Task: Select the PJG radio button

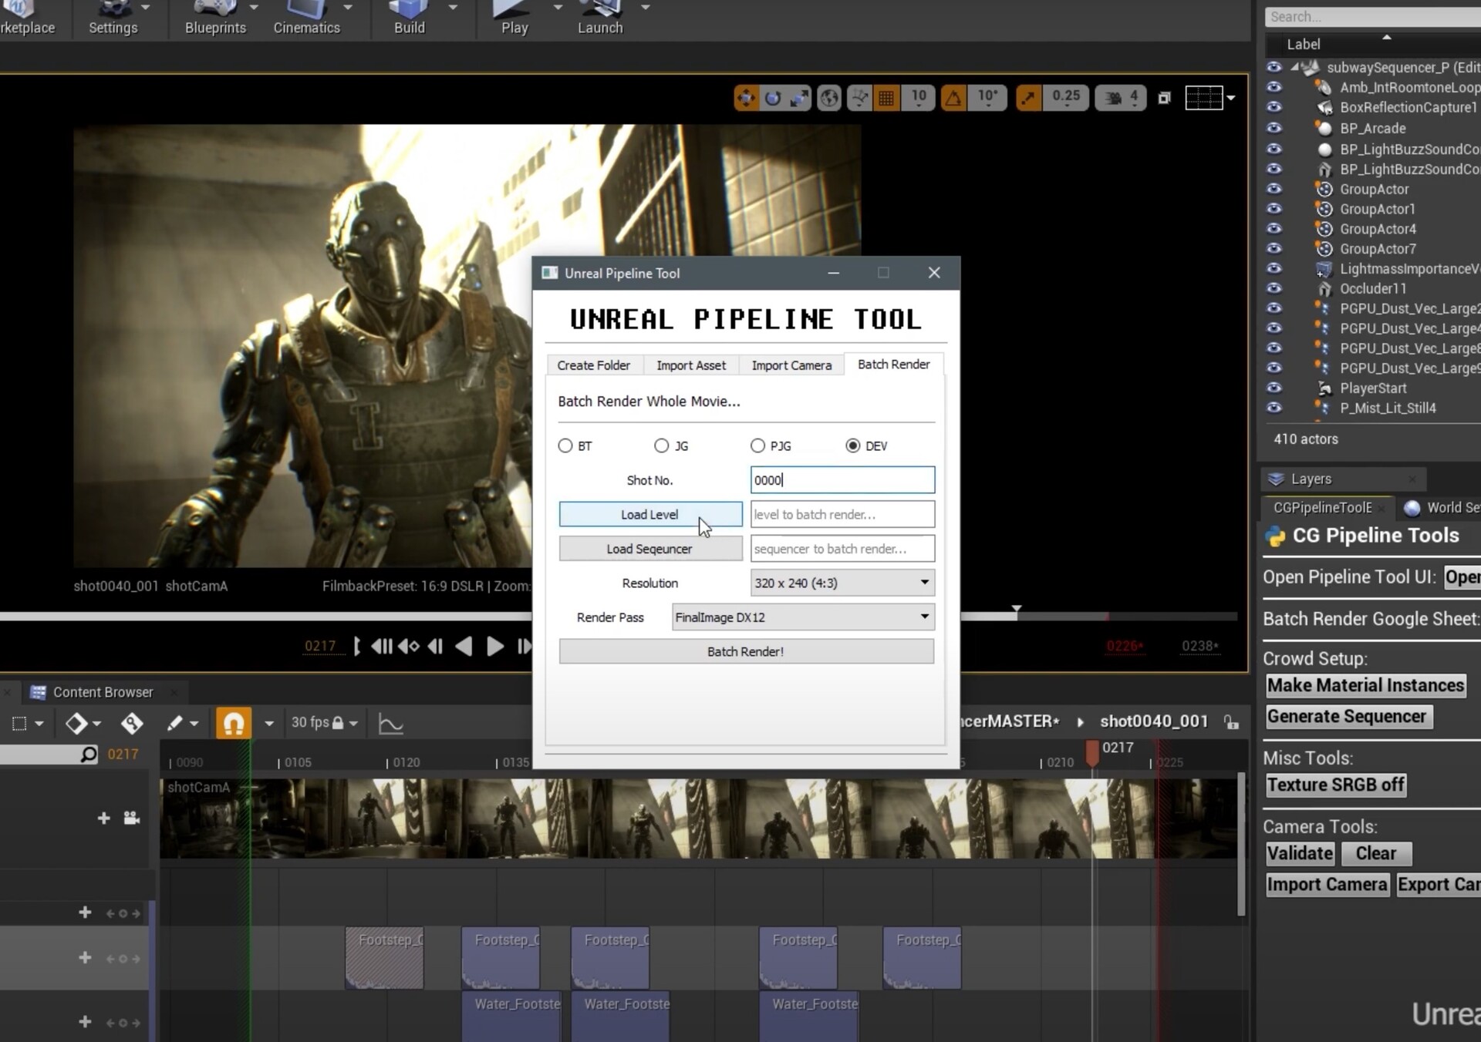Action: 757,445
